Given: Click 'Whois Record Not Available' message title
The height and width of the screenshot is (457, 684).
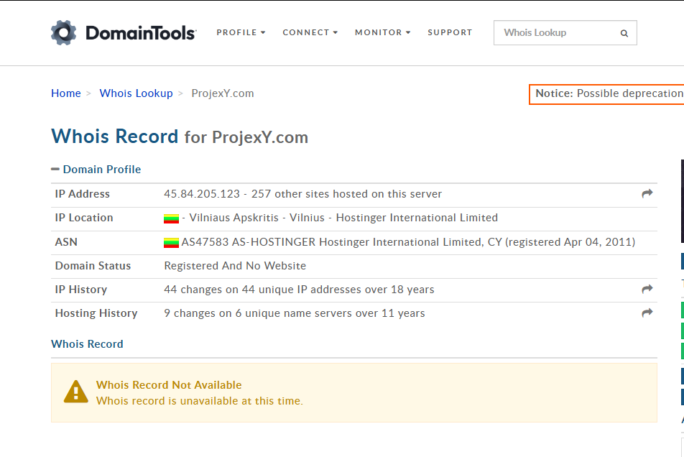Looking at the screenshot, I should [169, 385].
